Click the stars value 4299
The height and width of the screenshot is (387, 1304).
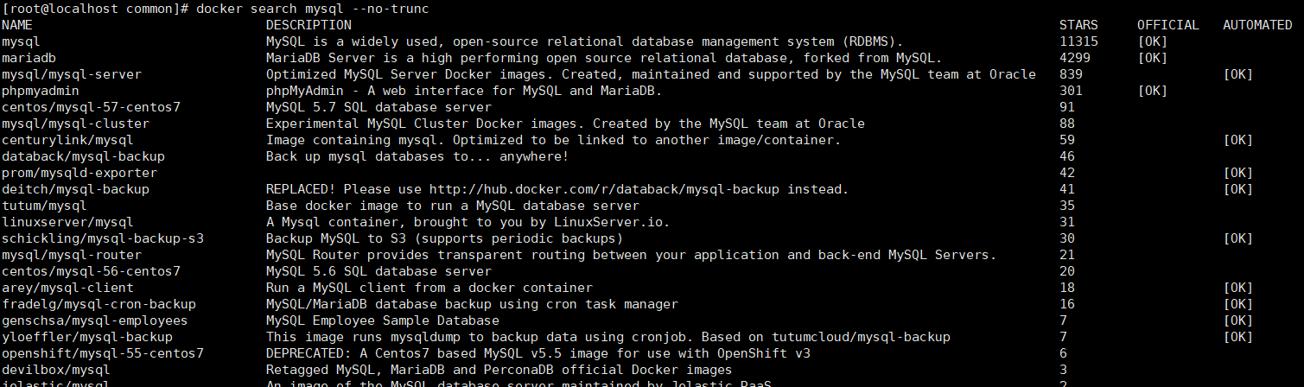point(1075,58)
